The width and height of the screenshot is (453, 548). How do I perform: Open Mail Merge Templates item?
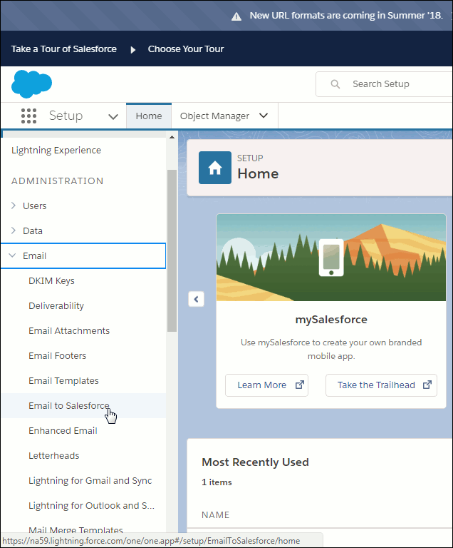point(75,530)
